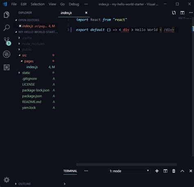
Task: Close the terminal panel
Action: (191, 171)
